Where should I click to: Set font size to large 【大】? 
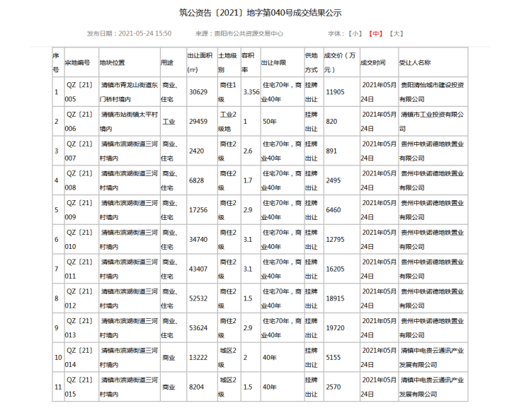[x=397, y=34]
